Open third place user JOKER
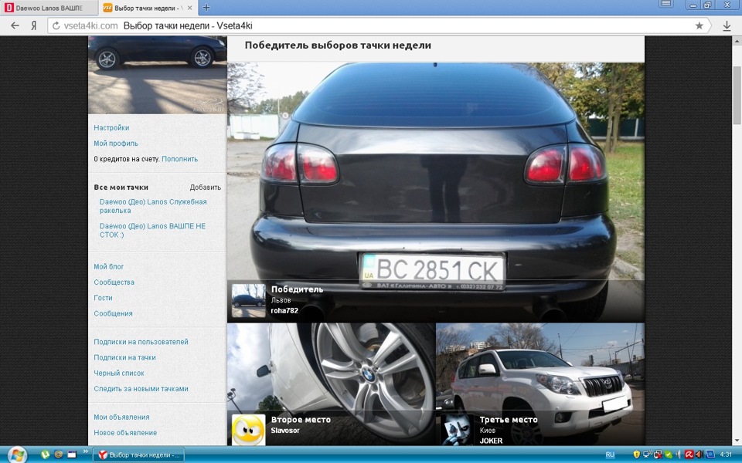 [492, 441]
